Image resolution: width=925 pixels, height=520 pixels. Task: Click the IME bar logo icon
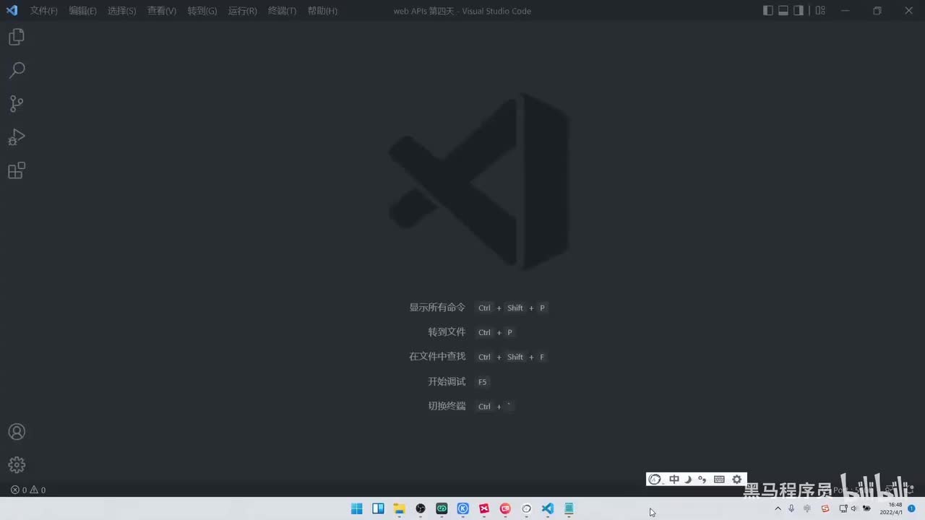point(655,480)
